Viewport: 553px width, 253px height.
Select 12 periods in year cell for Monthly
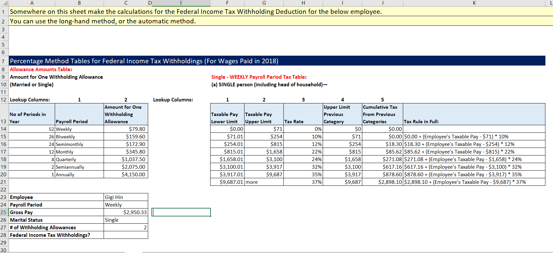click(32, 152)
